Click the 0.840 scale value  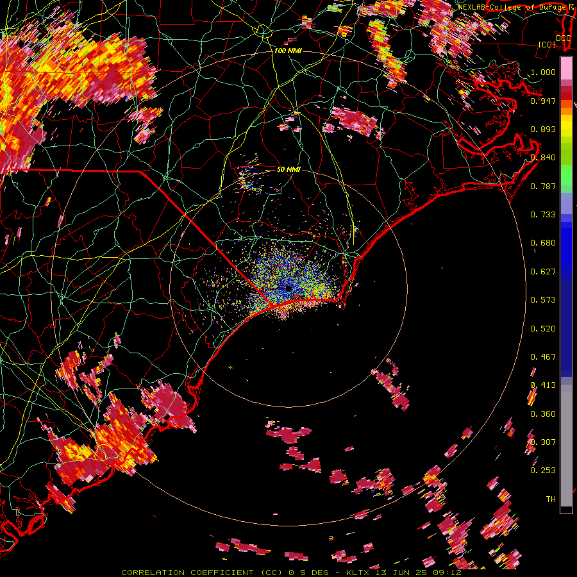tap(543, 158)
